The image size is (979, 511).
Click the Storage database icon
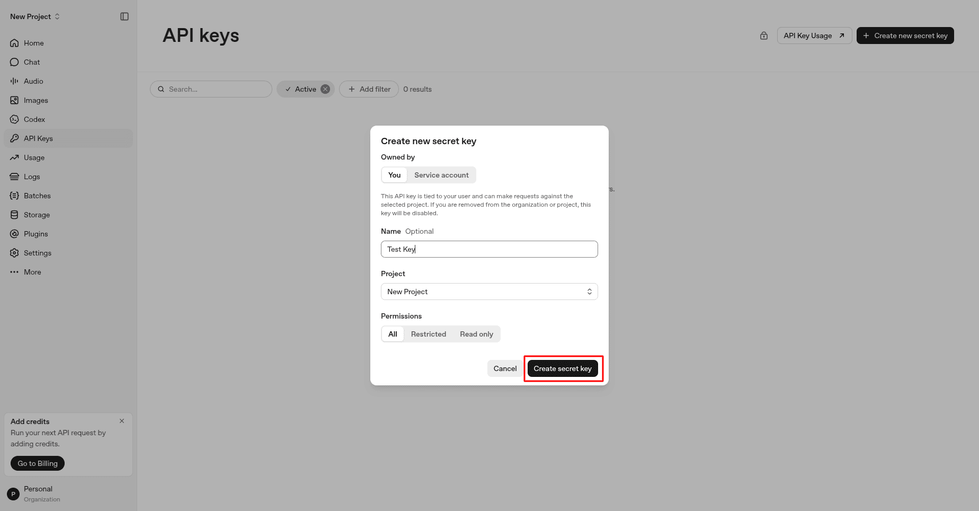pos(14,215)
